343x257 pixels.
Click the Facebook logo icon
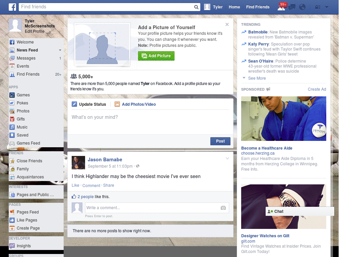tap(12, 7)
